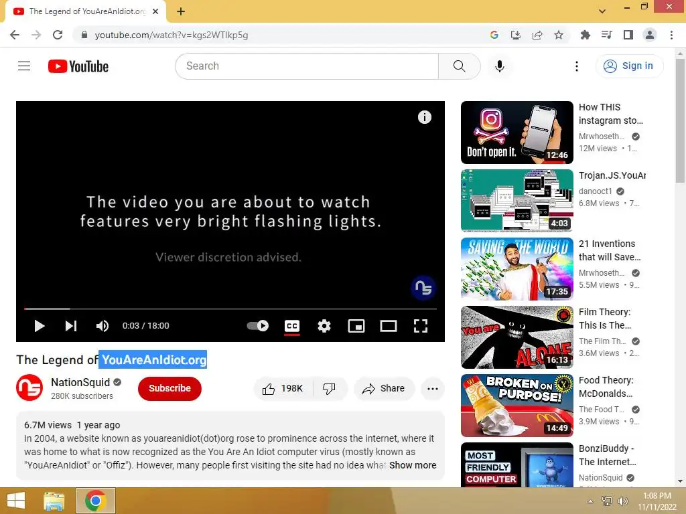
Task: Share the video
Action: (384, 389)
